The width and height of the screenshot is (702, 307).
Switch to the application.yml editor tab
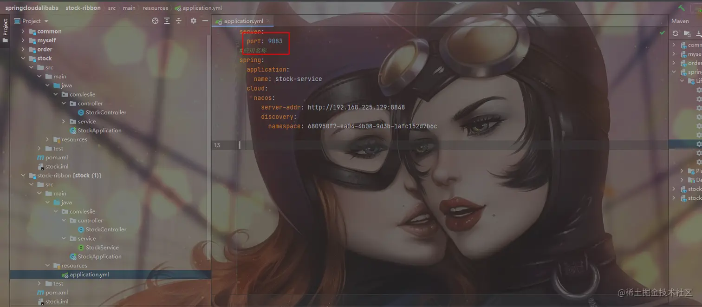(243, 21)
